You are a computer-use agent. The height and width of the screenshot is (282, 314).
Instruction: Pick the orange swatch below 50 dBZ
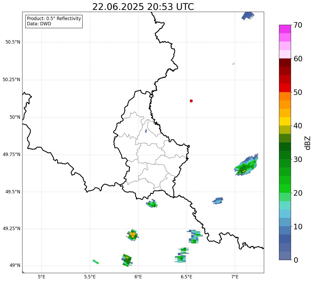(x=285, y=96)
